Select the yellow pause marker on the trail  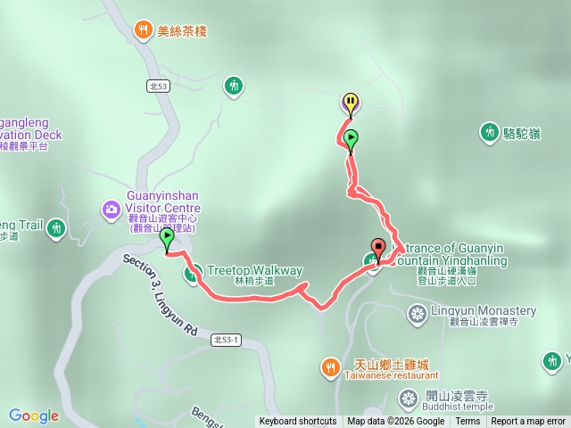(351, 104)
